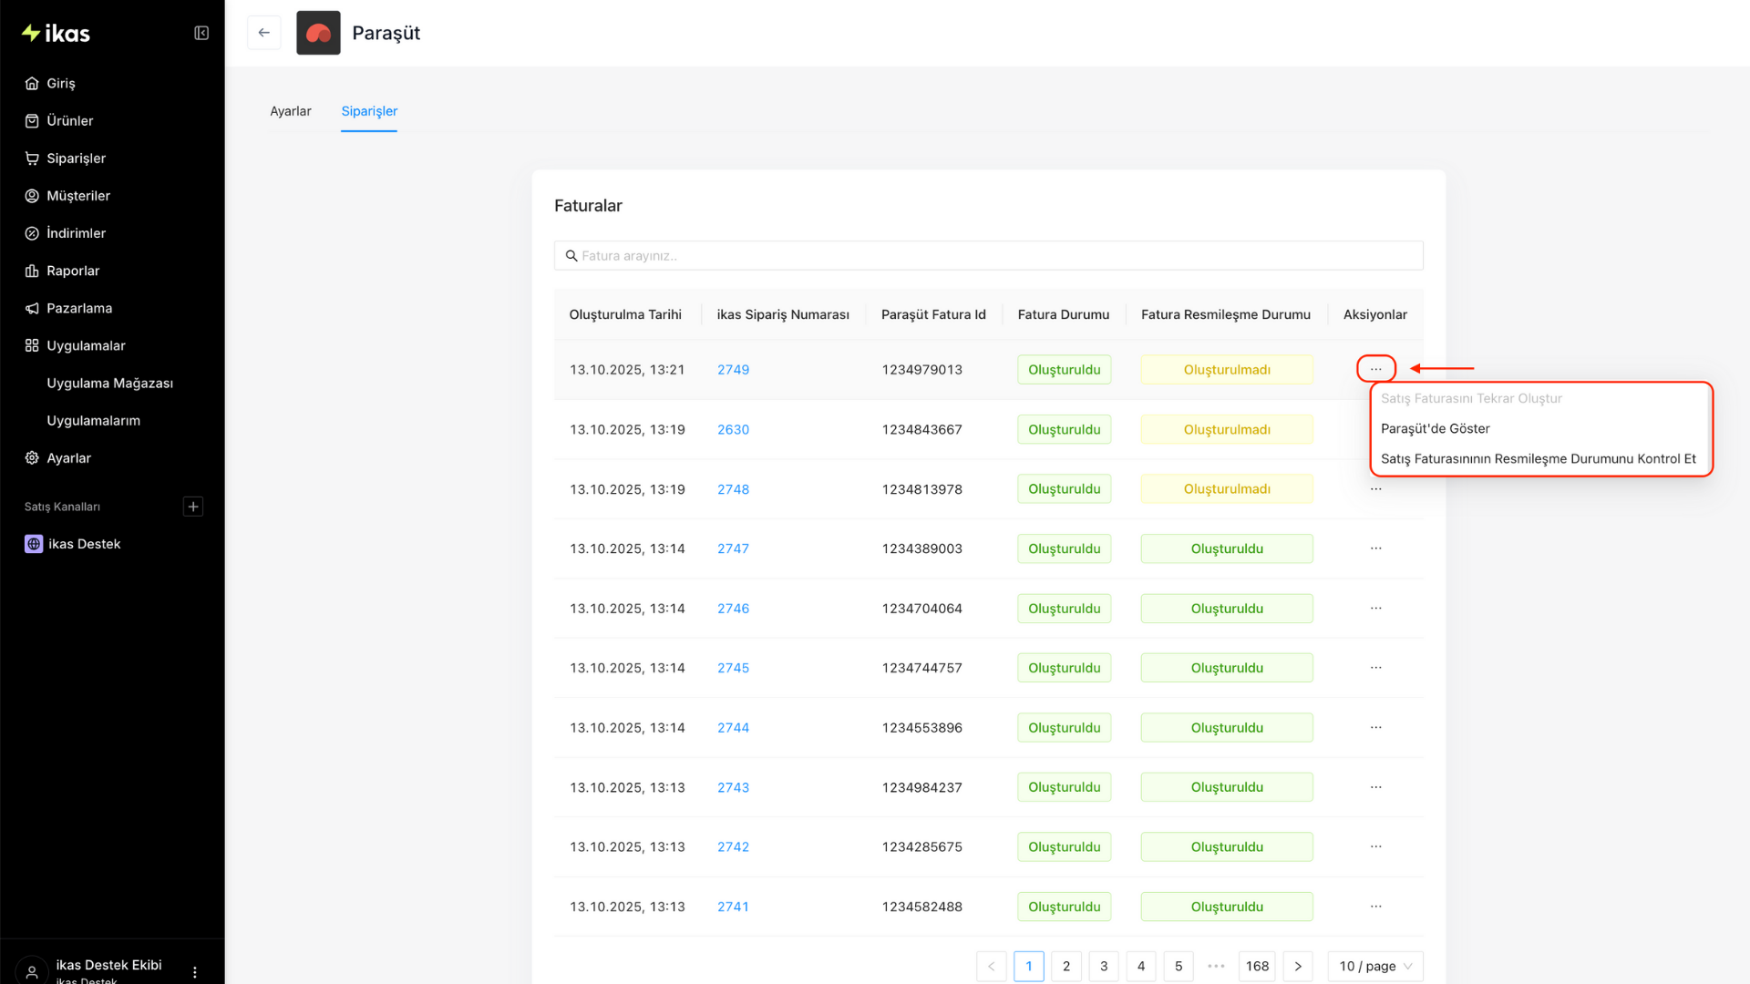Viewport: 1750px width, 984px height.
Task: Open actions menu for order 2743
Action: coord(1375,787)
